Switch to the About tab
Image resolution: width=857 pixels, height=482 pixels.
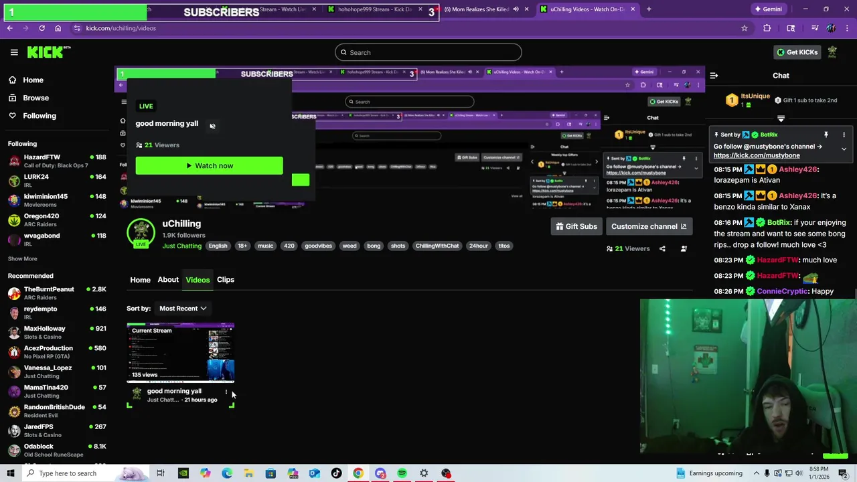[x=168, y=280]
